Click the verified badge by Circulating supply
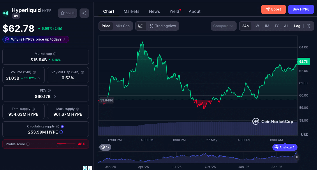The width and height of the screenshot is (317, 170). tap(62, 127)
